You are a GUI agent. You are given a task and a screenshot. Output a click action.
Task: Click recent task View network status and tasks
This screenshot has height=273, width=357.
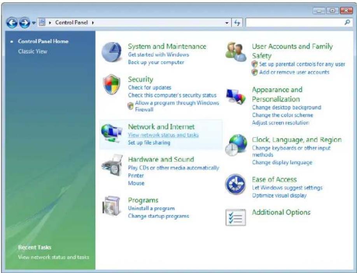click(x=54, y=257)
